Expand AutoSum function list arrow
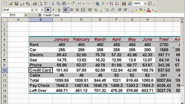 (107, 4)
